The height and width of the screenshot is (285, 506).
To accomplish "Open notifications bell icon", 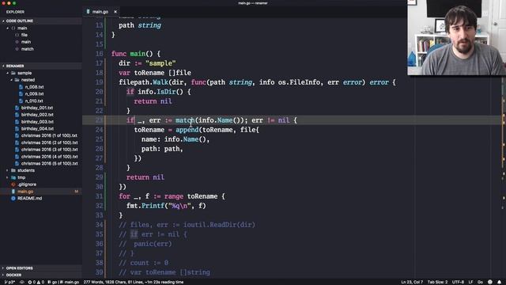I will coord(499,282).
